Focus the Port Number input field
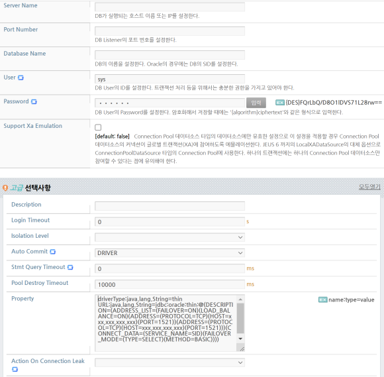The image size is (384, 377). 169,31
